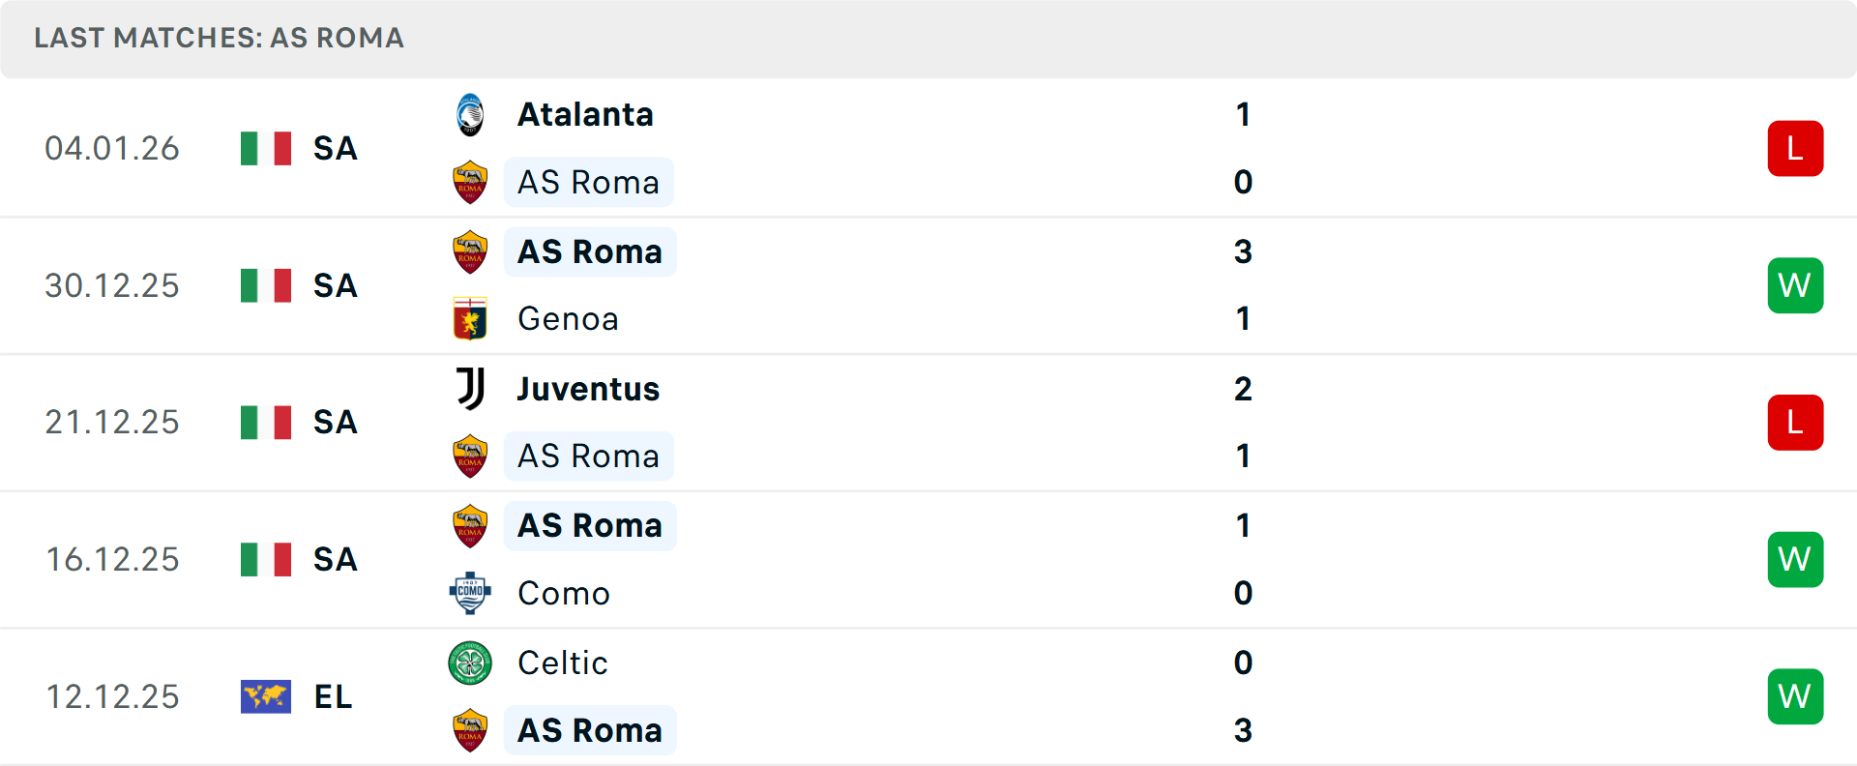This screenshot has width=1857, height=766.
Task: Open the Como team link
Action: tap(564, 593)
